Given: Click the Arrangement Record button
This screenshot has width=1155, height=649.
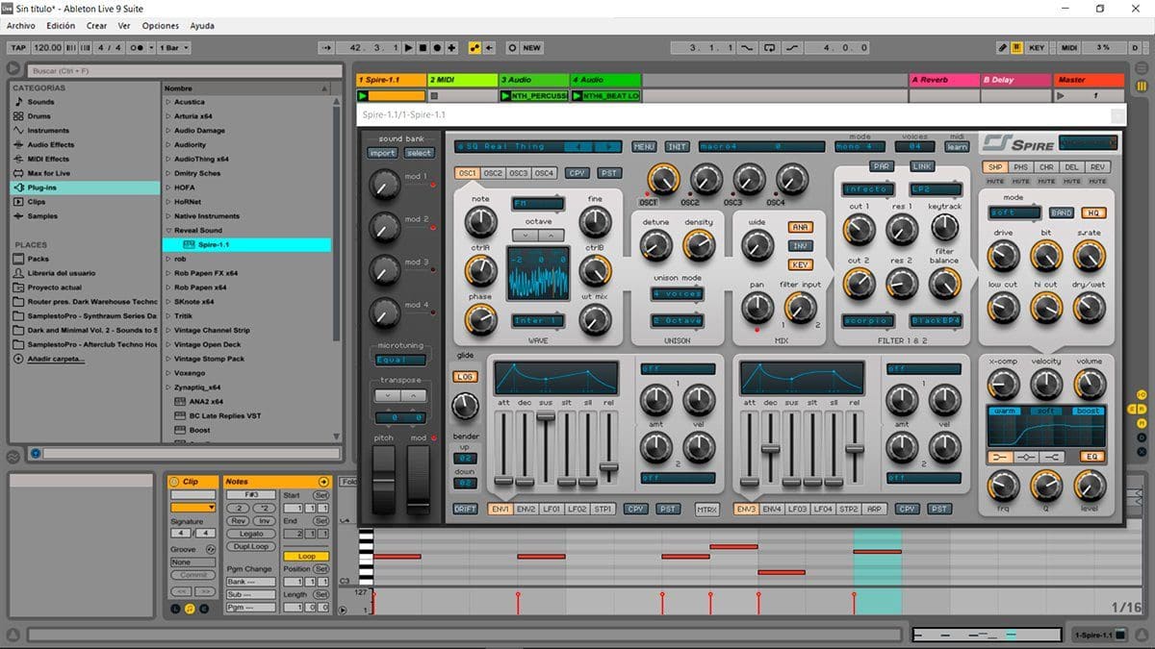Looking at the screenshot, I should click(x=437, y=47).
